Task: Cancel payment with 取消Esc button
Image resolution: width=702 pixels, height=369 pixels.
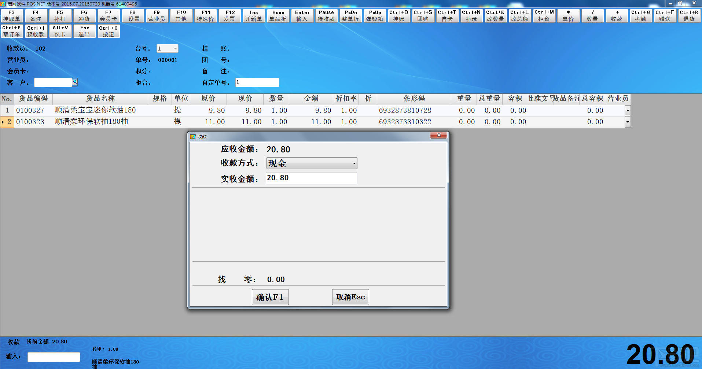Action: [x=350, y=297]
